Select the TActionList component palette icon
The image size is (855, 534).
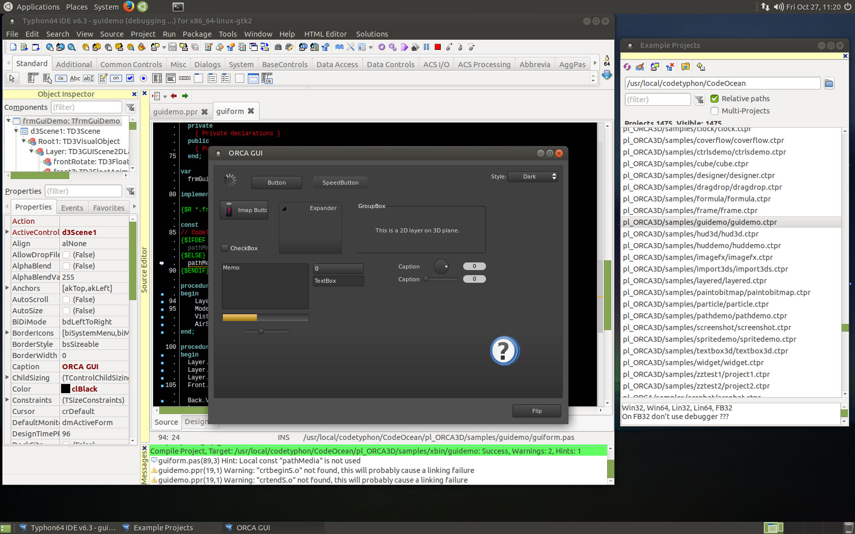click(267, 78)
